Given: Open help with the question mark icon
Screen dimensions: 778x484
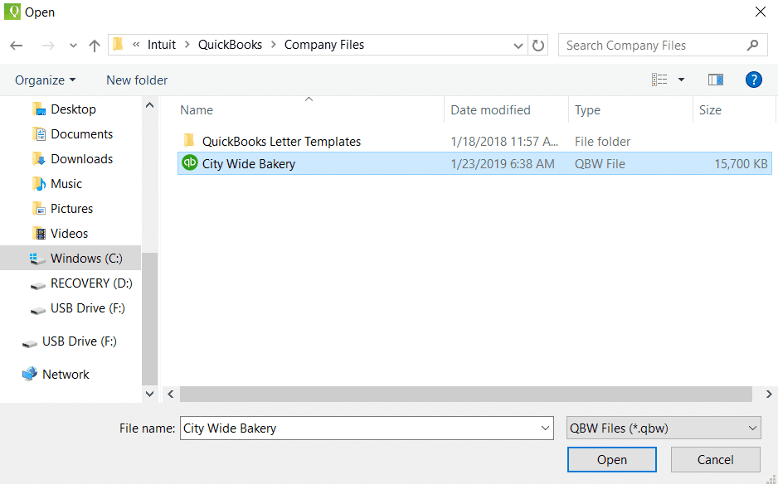Looking at the screenshot, I should point(754,80).
